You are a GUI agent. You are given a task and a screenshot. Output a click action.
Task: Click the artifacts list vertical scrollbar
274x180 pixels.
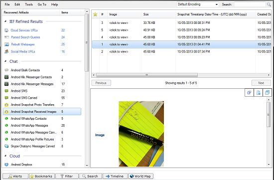pos(87,42)
